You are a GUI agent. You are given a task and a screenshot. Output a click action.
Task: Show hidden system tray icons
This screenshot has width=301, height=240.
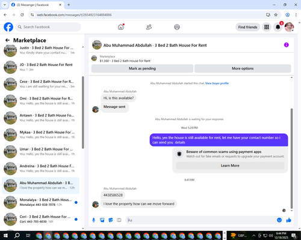click(253, 236)
